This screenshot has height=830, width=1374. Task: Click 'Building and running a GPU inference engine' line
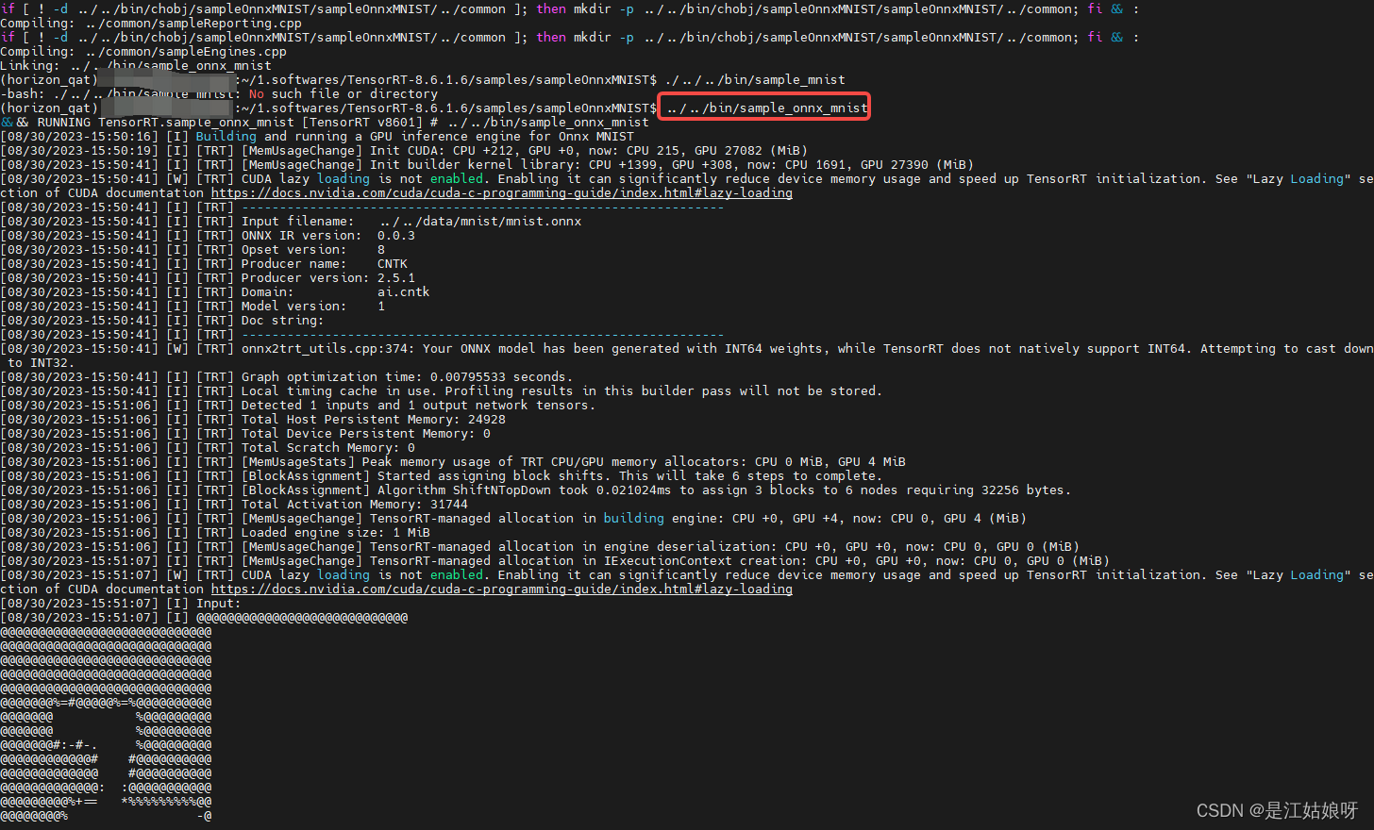(x=317, y=137)
